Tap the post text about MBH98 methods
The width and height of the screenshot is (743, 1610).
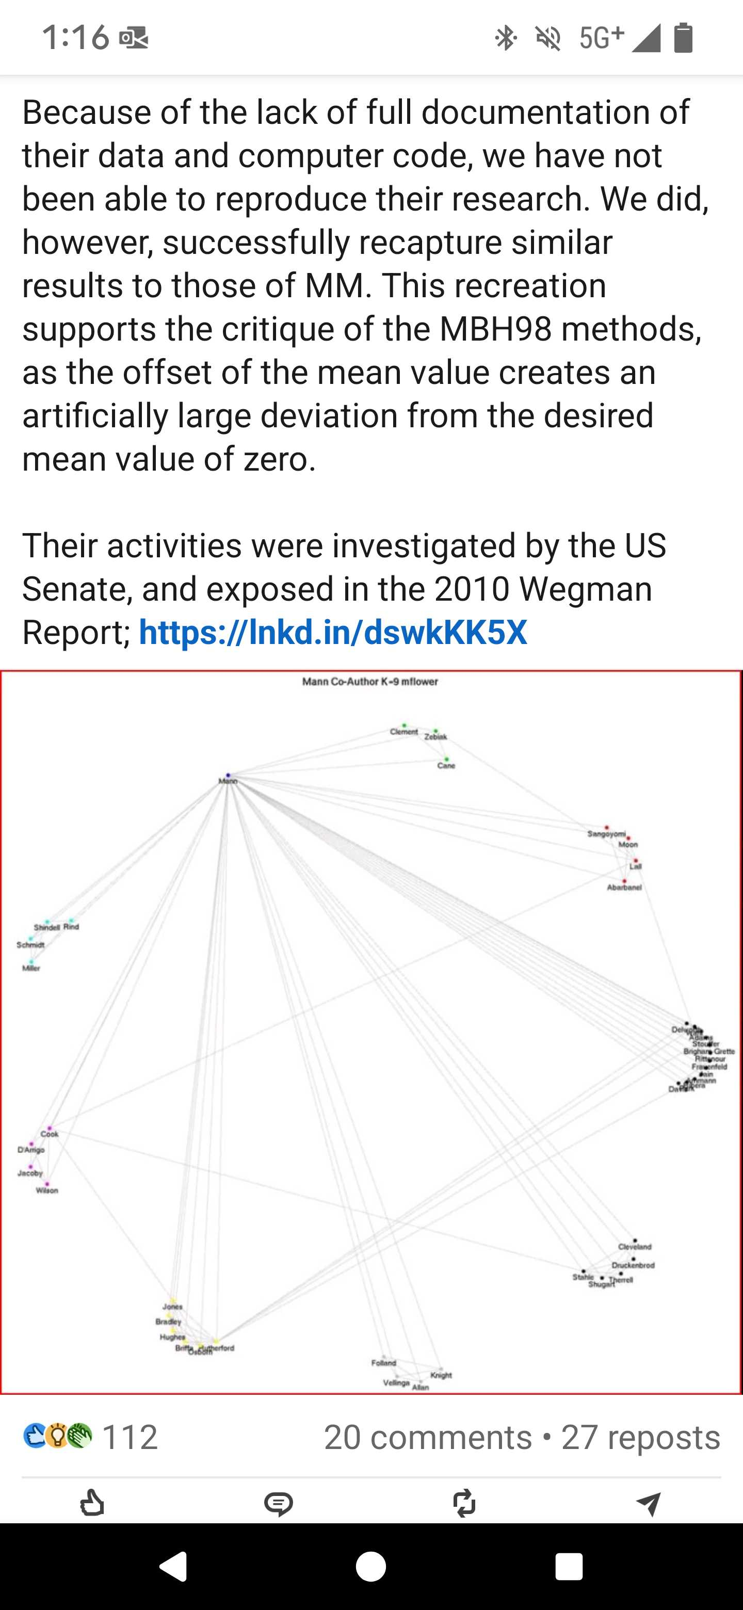click(x=365, y=285)
